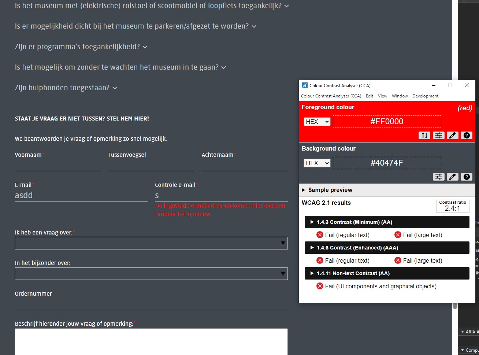The height and width of the screenshot is (355, 479).
Task: Open the Edit menu
Action: point(370,96)
